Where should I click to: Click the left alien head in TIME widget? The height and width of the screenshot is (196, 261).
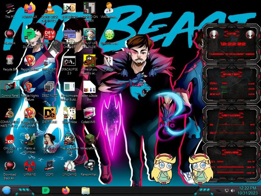click(x=214, y=35)
